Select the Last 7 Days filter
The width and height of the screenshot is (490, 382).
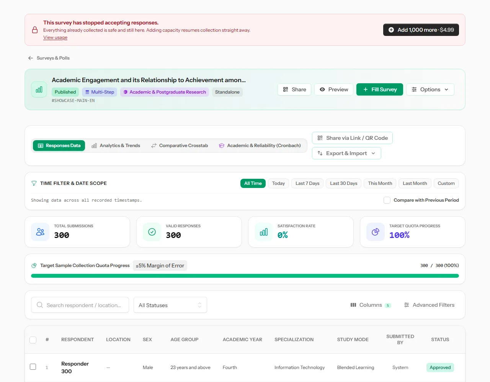pos(307,183)
